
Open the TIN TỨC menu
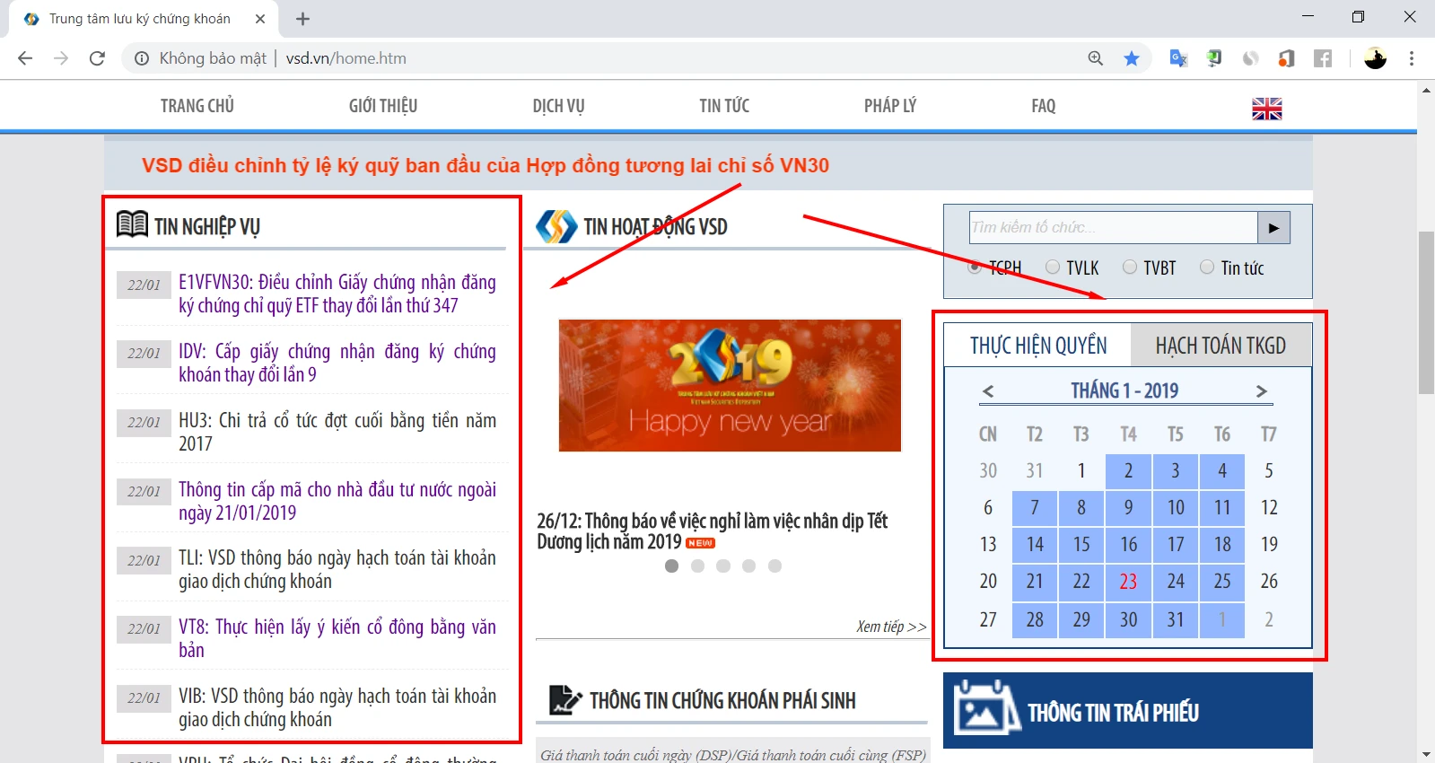tap(724, 106)
